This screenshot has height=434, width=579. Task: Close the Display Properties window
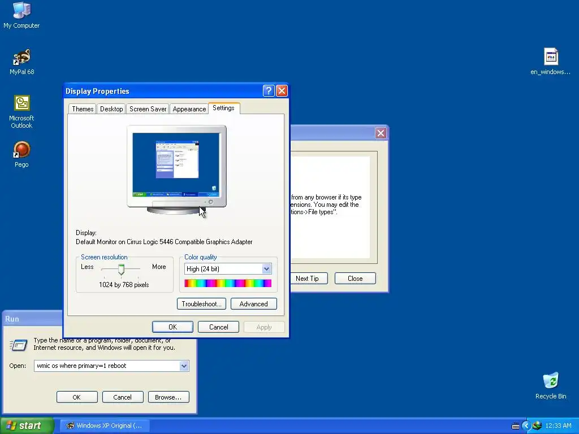[x=282, y=91]
